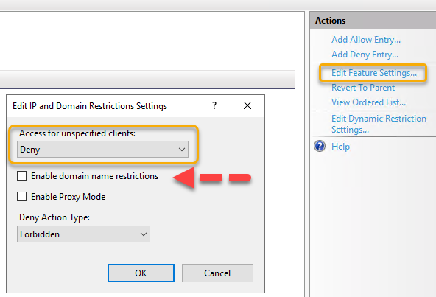Click the dialog title bar text

(90, 106)
